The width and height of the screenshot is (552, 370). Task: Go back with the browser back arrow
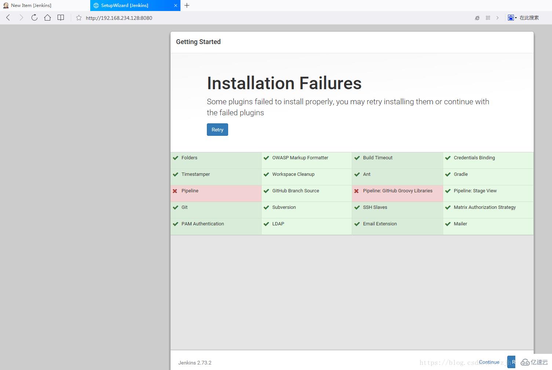click(8, 18)
